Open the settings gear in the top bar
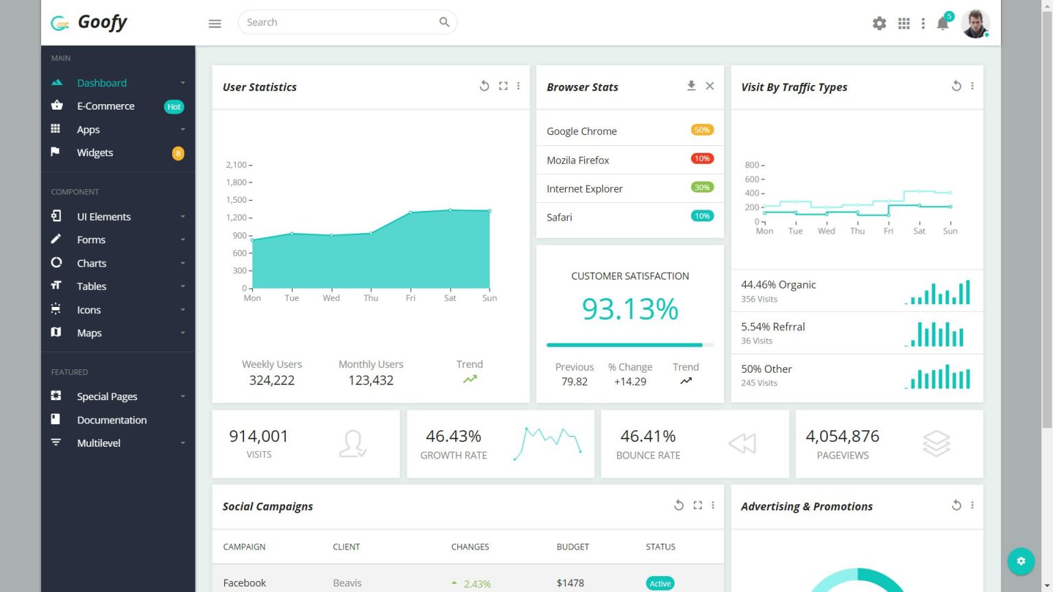This screenshot has height=592, width=1053. point(879,23)
